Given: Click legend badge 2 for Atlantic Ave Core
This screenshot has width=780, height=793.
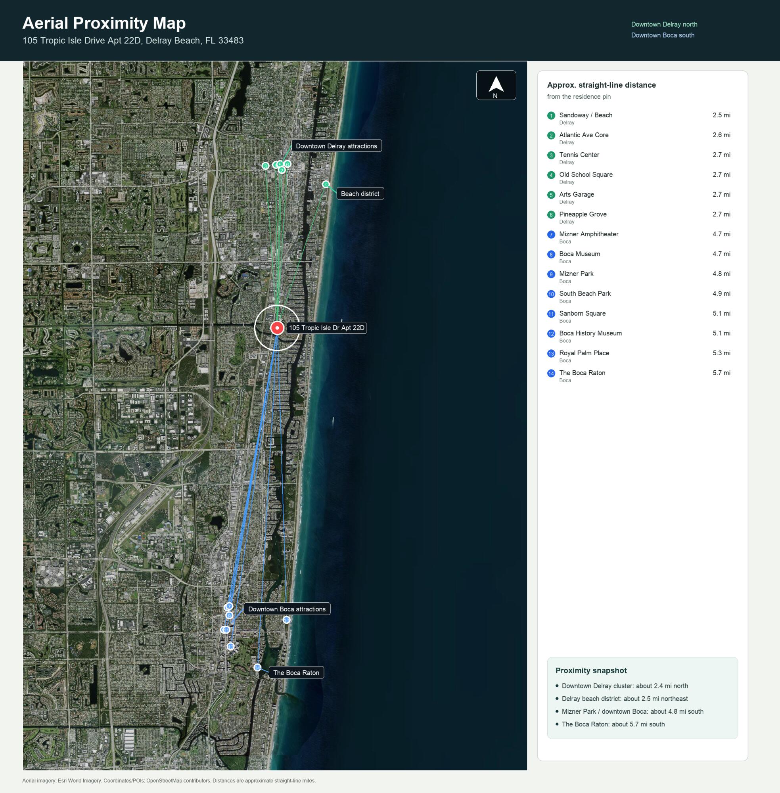Looking at the screenshot, I should click(551, 135).
